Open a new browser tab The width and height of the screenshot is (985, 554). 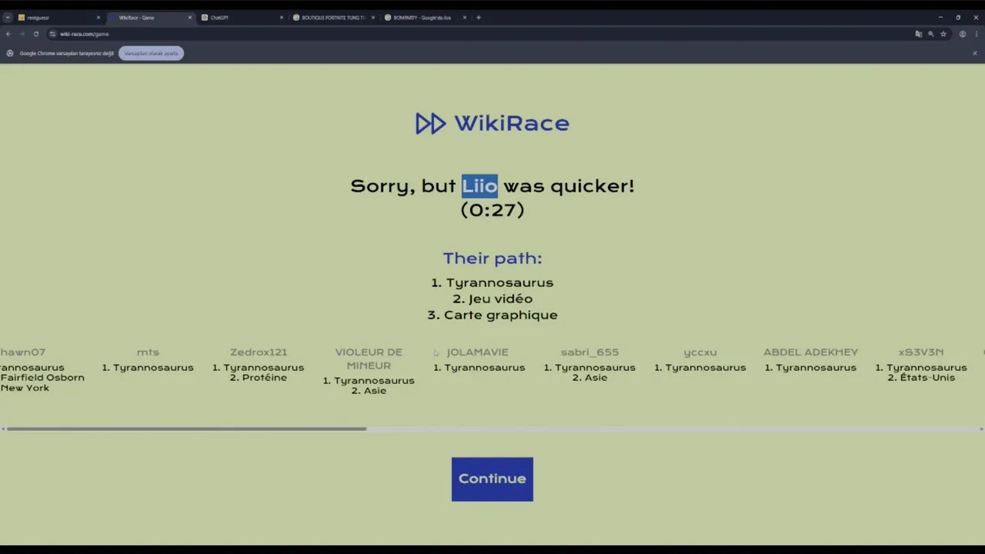click(479, 17)
